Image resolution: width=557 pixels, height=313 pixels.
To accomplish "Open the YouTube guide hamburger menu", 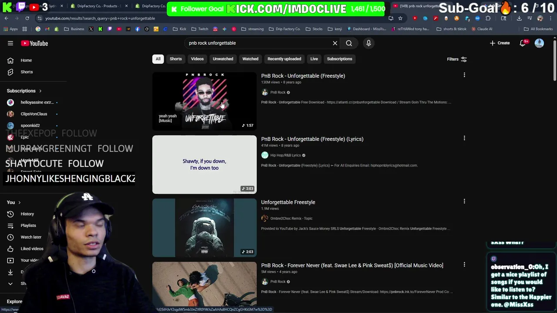I will 10,43.
